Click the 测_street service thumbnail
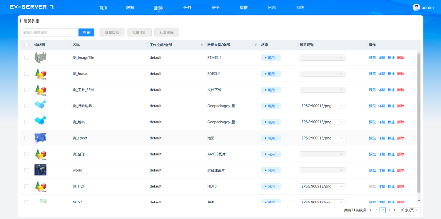This screenshot has height=219, width=441. [x=40, y=138]
